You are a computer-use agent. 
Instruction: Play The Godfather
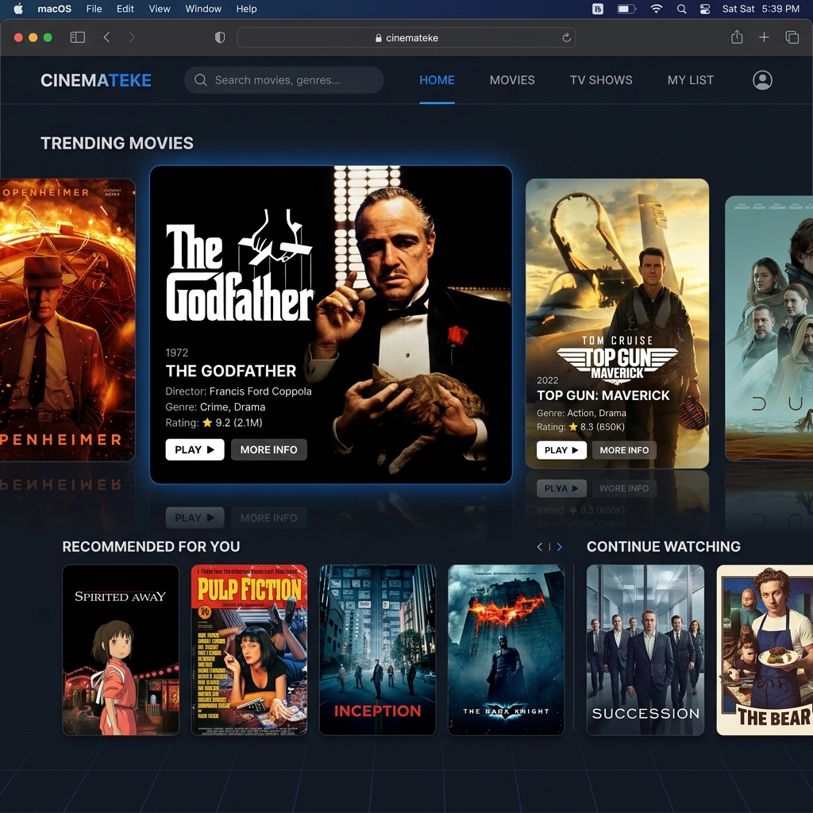(195, 449)
